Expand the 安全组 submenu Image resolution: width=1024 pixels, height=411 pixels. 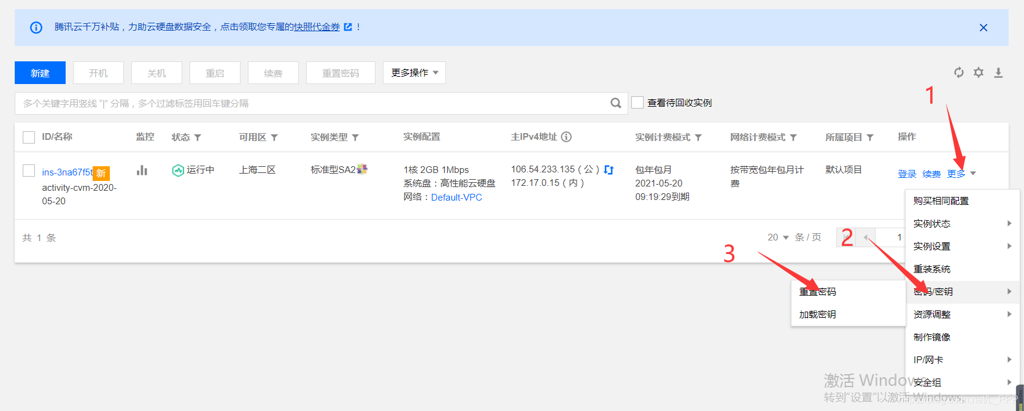point(962,382)
